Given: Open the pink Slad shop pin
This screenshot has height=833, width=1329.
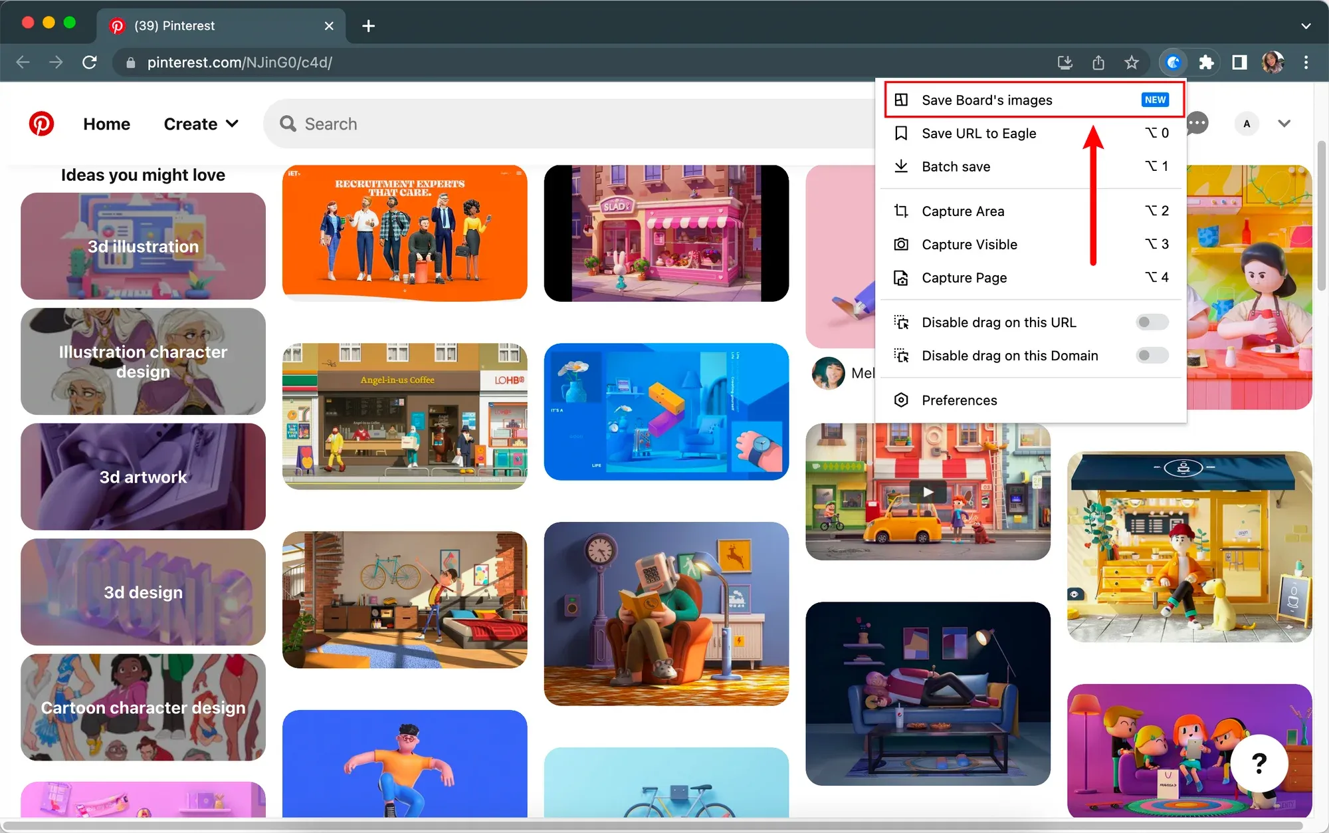Looking at the screenshot, I should 666,233.
